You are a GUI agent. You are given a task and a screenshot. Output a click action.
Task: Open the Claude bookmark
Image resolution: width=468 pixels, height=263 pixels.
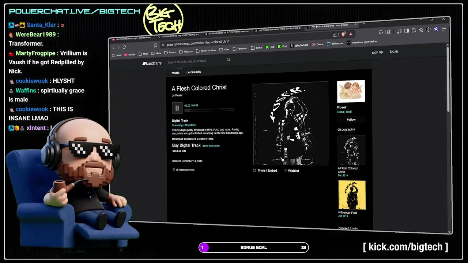point(318,45)
